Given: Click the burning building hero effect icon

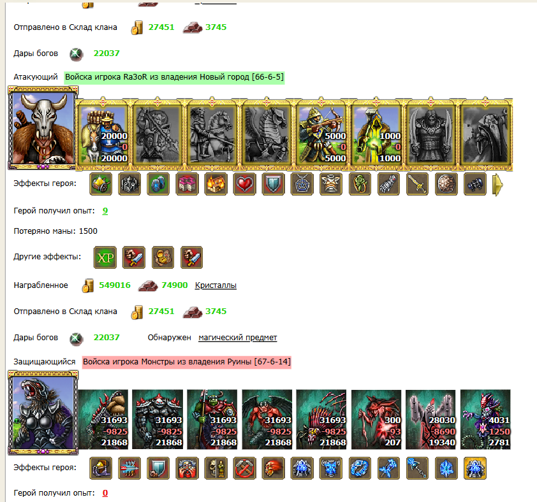Looking at the screenshot, I should (216, 184).
